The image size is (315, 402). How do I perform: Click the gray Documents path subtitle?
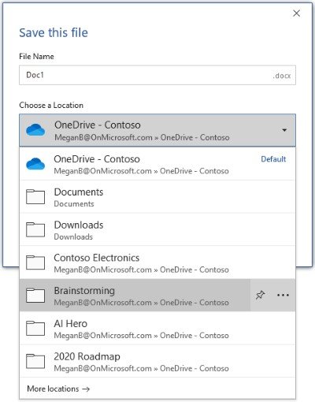pyautogui.click(x=74, y=204)
